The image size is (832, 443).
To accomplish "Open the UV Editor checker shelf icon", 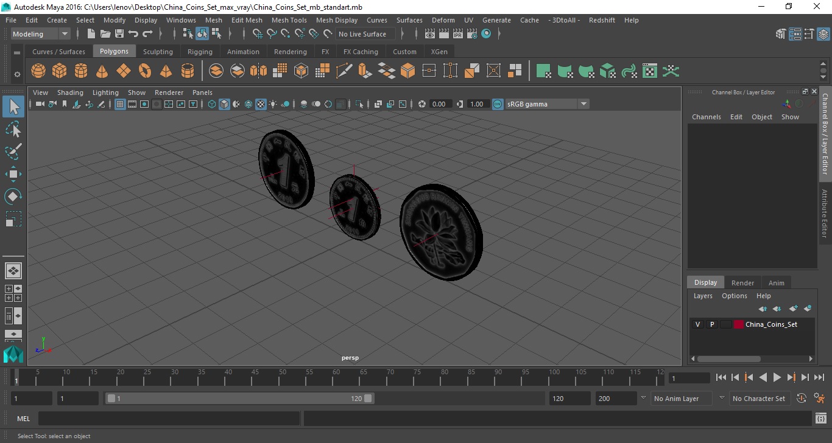I will pyautogui.click(x=650, y=71).
